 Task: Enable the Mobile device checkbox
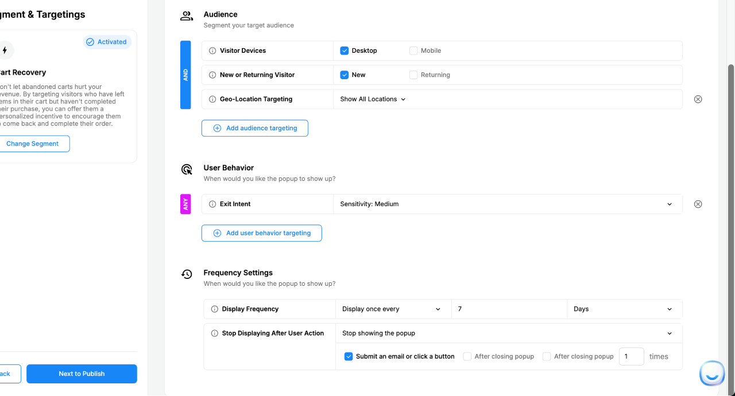413,51
